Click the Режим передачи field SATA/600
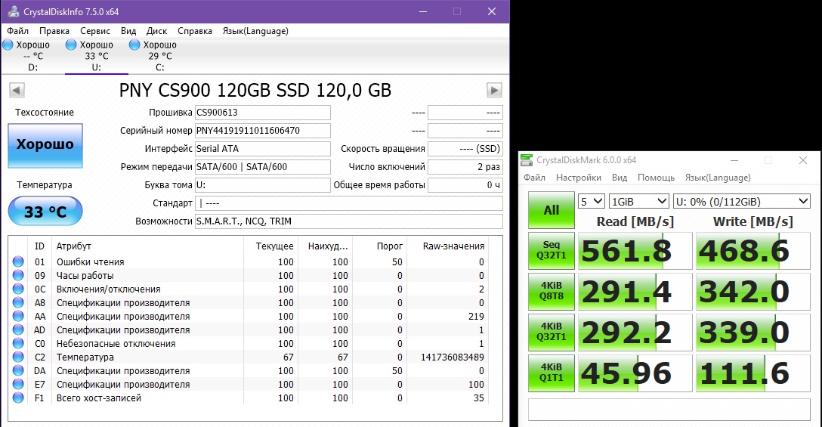Screen dimensions: 822x427 263,167
